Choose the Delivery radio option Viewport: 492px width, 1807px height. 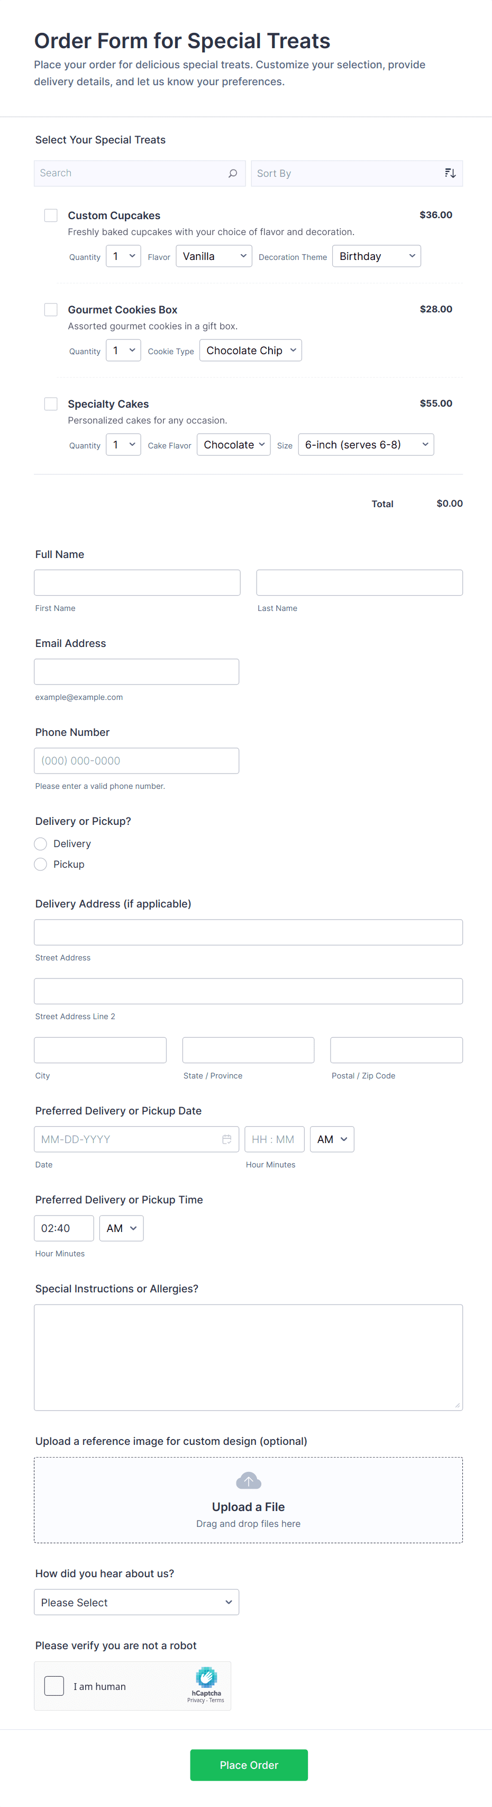(41, 844)
